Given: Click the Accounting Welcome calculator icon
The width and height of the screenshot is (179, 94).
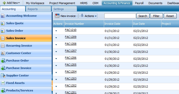Looking at the screenshot, I should point(3,16).
